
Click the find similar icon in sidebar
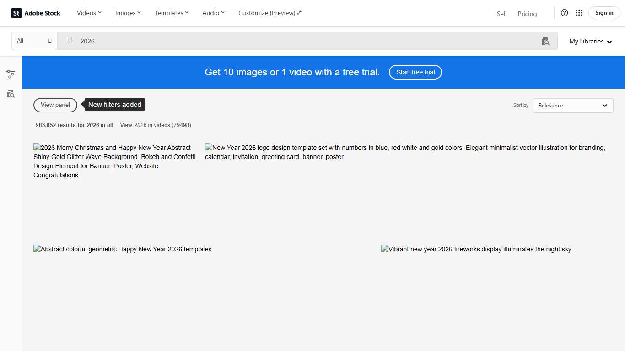[11, 94]
